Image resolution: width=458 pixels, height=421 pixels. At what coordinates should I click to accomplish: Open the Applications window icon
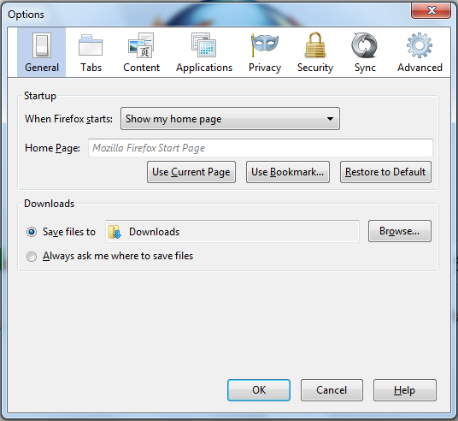(x=204, y=44)
